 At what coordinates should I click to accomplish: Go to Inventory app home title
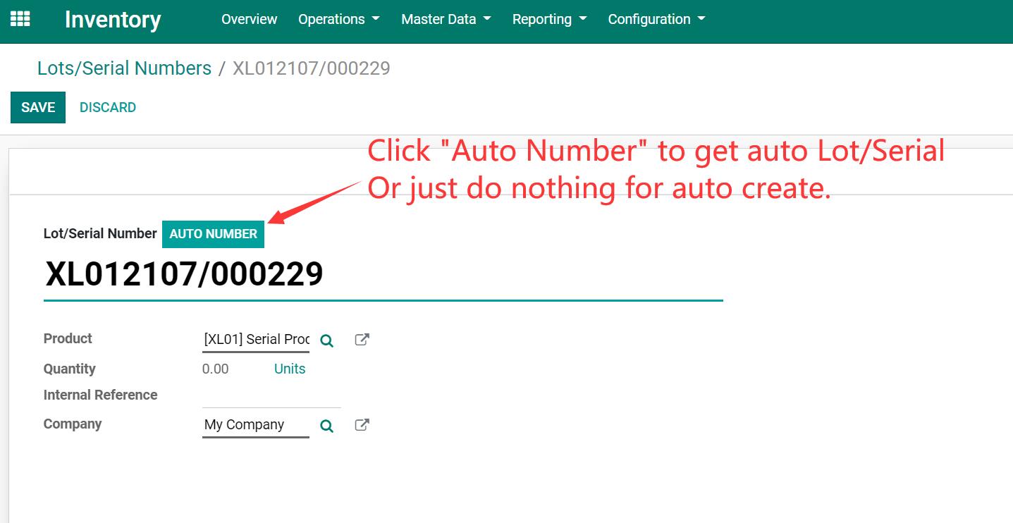[113, 20]
